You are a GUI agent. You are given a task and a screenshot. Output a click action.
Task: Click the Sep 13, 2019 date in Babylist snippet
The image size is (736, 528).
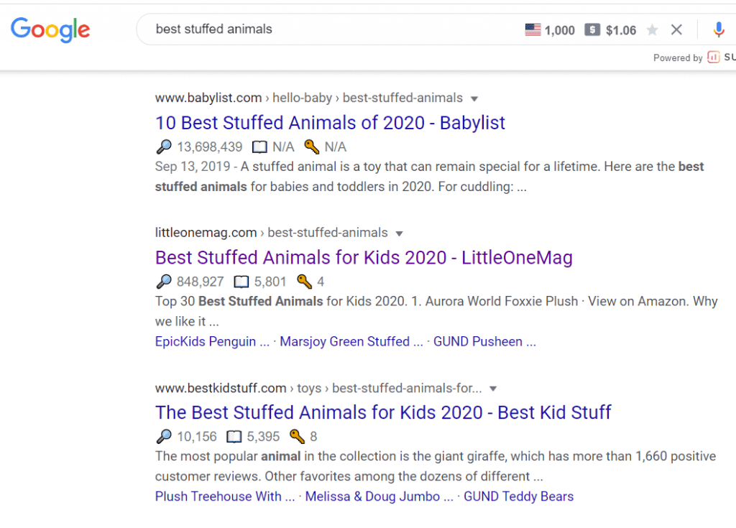click(193, 167)
